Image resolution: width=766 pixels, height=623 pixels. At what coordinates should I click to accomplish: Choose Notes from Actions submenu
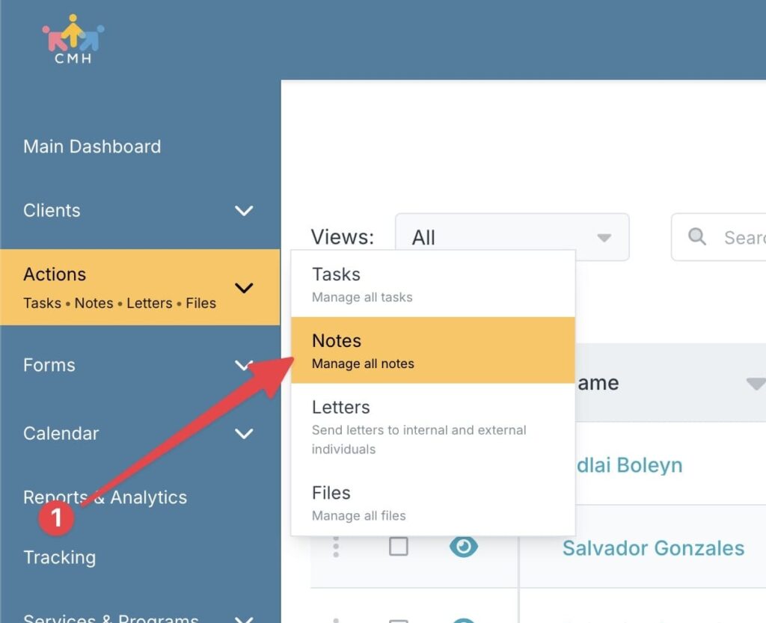pos(433,350)
